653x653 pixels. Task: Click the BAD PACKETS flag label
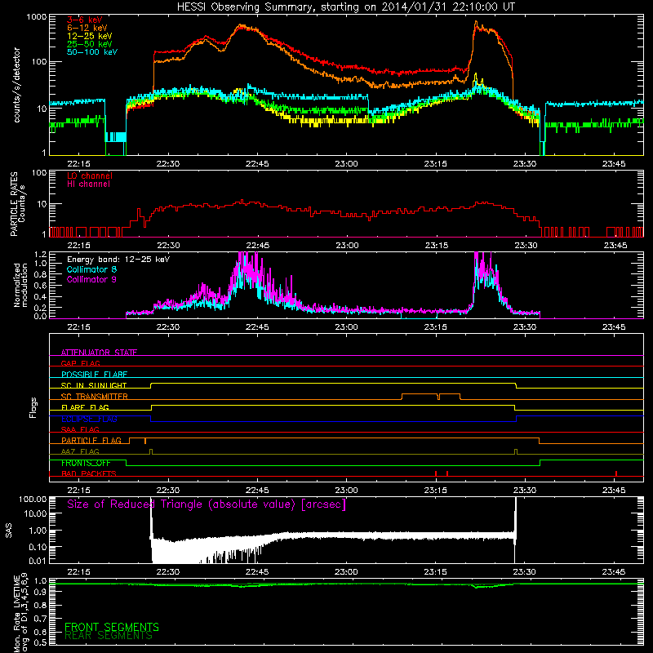[89, 473]
